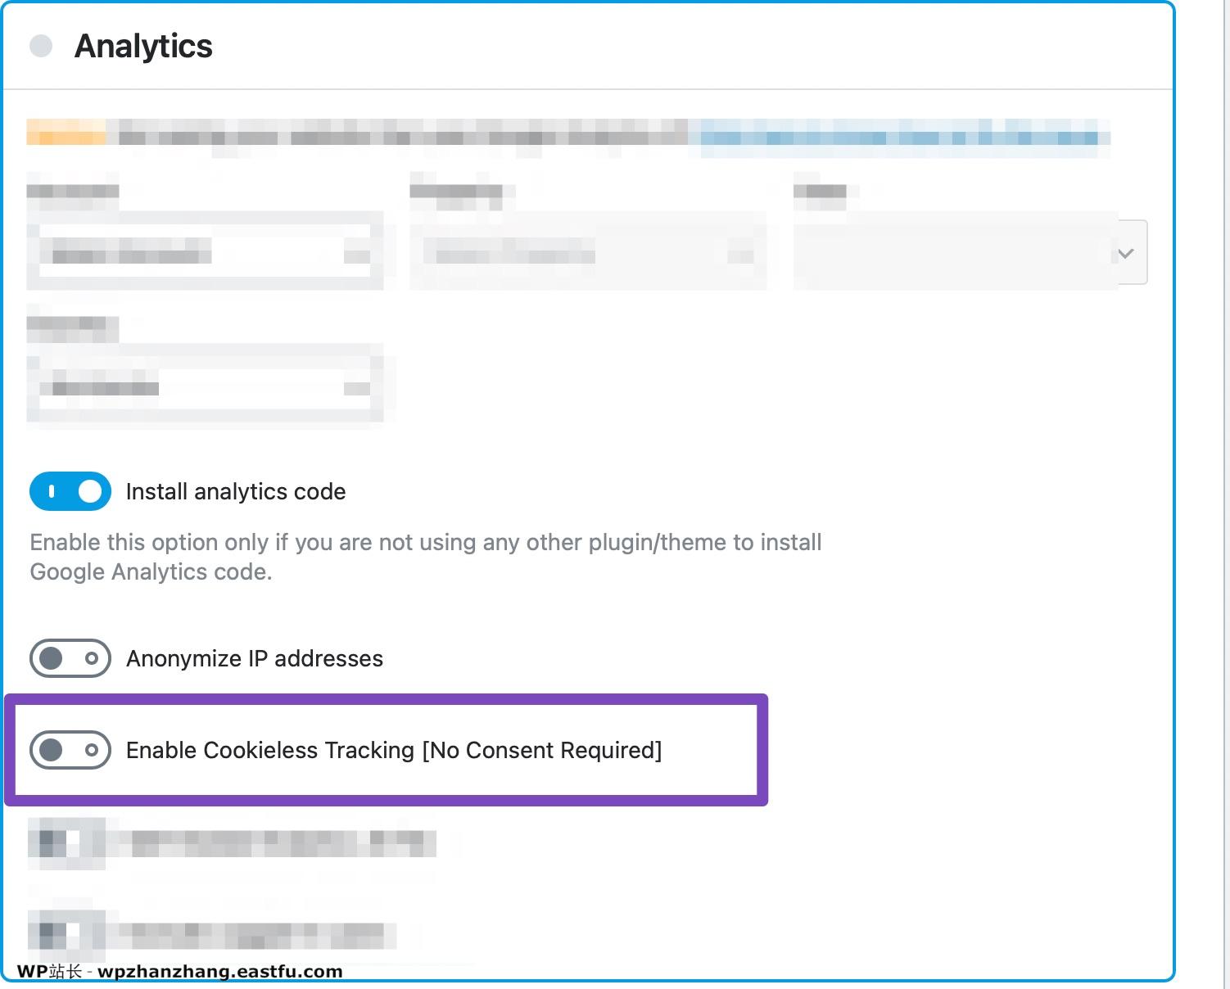Turn on Anonymize IP addresses switch
The image size is (1230, 989).
pyautogui.click(x=70, y=658)
